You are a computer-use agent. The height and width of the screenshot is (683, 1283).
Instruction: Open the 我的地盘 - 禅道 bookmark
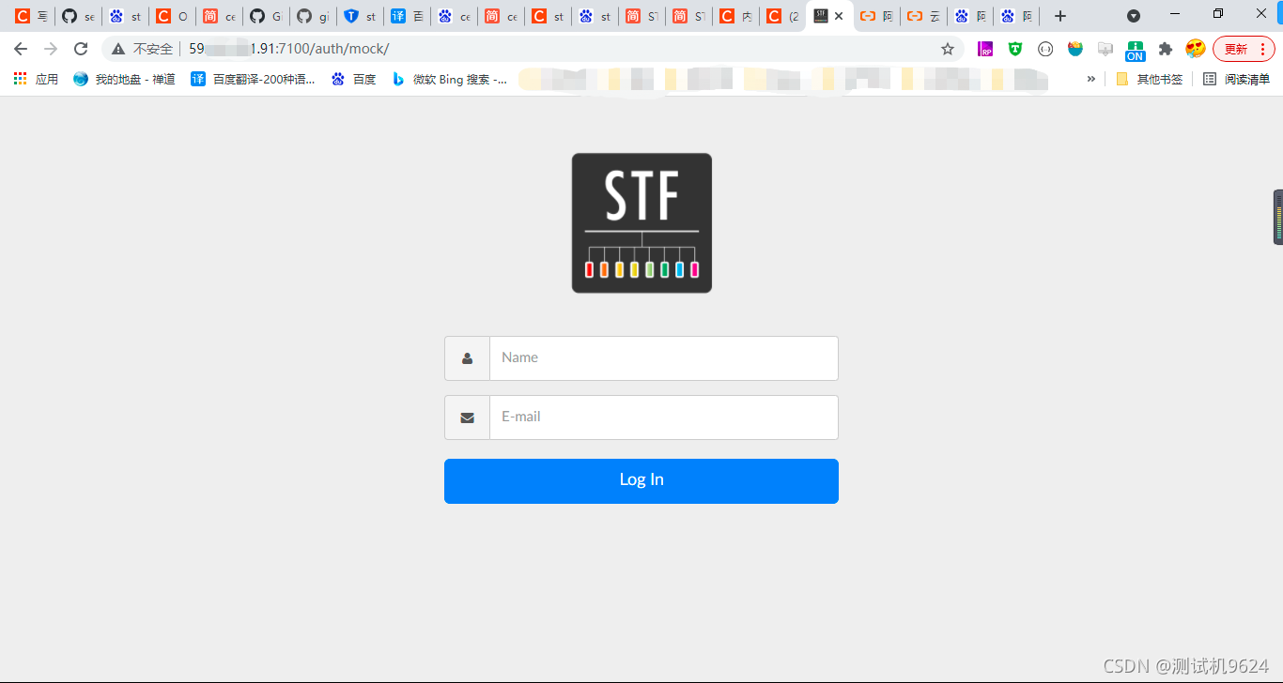(x=124, y=79)
